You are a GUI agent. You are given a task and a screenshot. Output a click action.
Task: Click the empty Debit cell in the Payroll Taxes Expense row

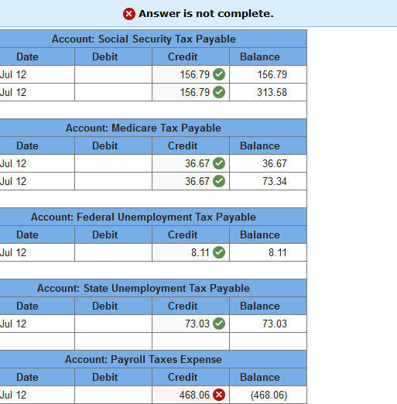pyautogui.click(x=113, y=395)
